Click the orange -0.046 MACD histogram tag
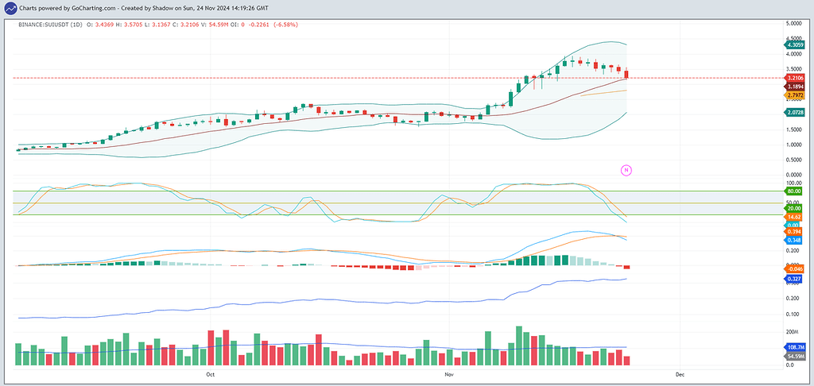The height and width of the screenshot is (386, 814). 793,269
